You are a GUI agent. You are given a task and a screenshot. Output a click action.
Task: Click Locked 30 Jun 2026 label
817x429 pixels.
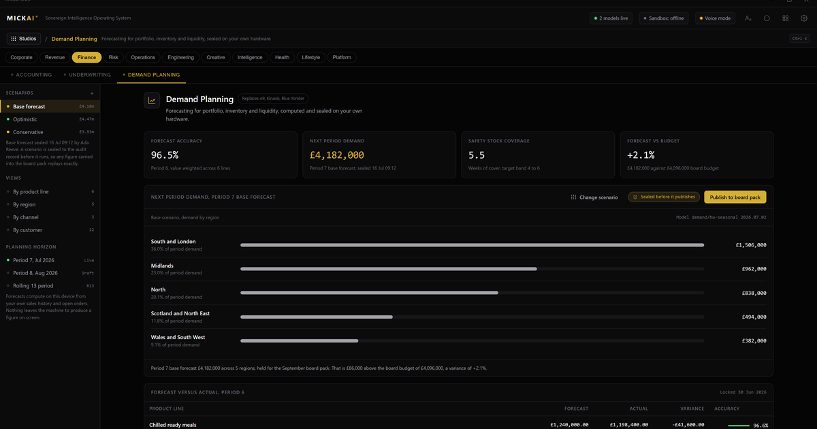click(743, 392)
